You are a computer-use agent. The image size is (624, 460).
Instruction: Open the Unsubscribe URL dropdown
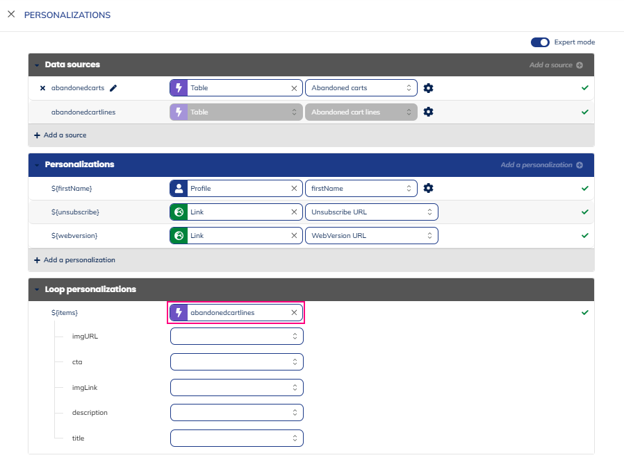click(372, 212)
